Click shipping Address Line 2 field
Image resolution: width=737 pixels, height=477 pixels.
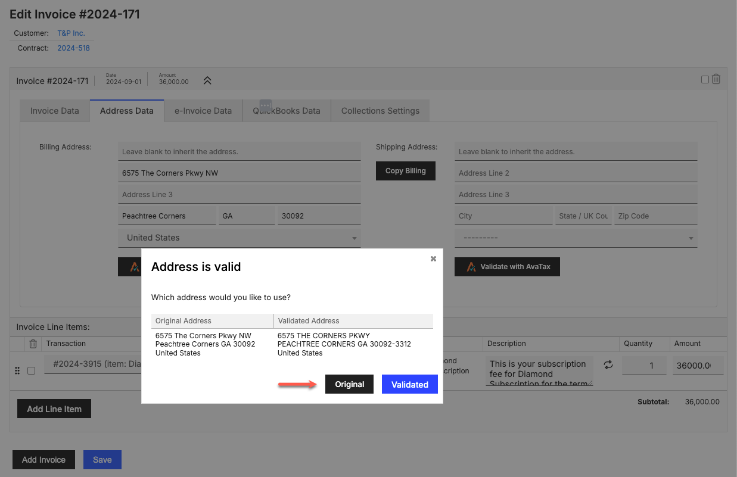pyautogui.click(x=576, y=173)
